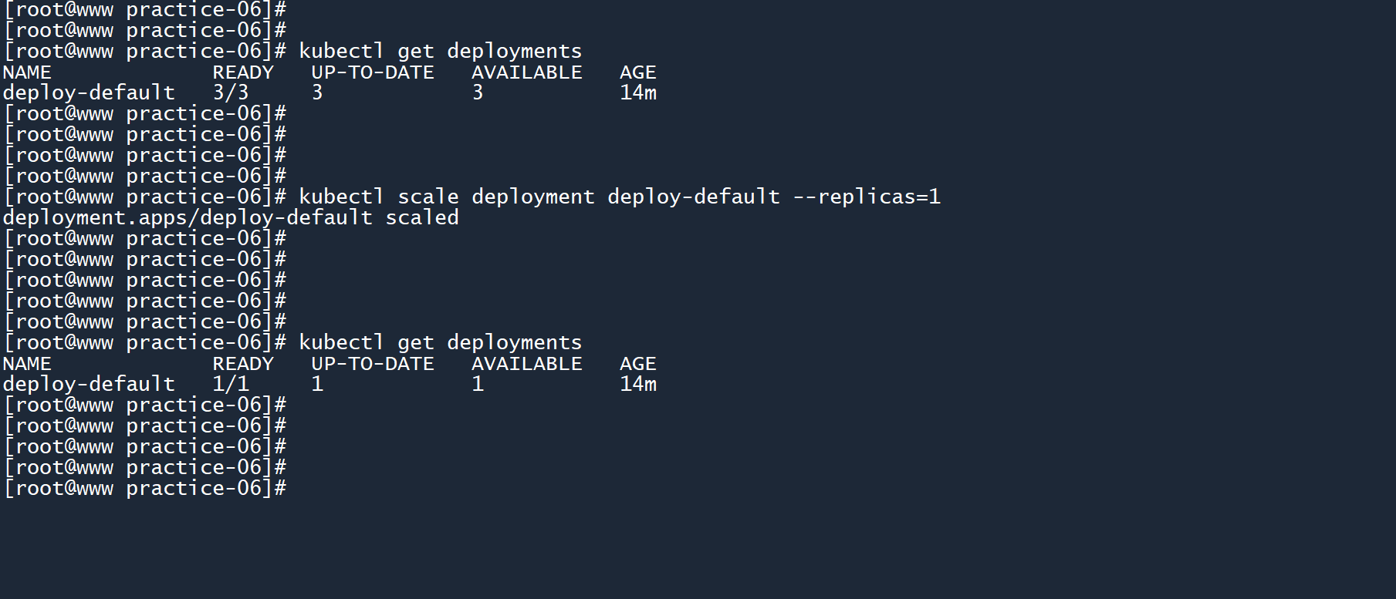The height and width of the screenshot is (599, 1396).
Task: Click AVAILABLE header above the 1/1 row
Action: 527,364
